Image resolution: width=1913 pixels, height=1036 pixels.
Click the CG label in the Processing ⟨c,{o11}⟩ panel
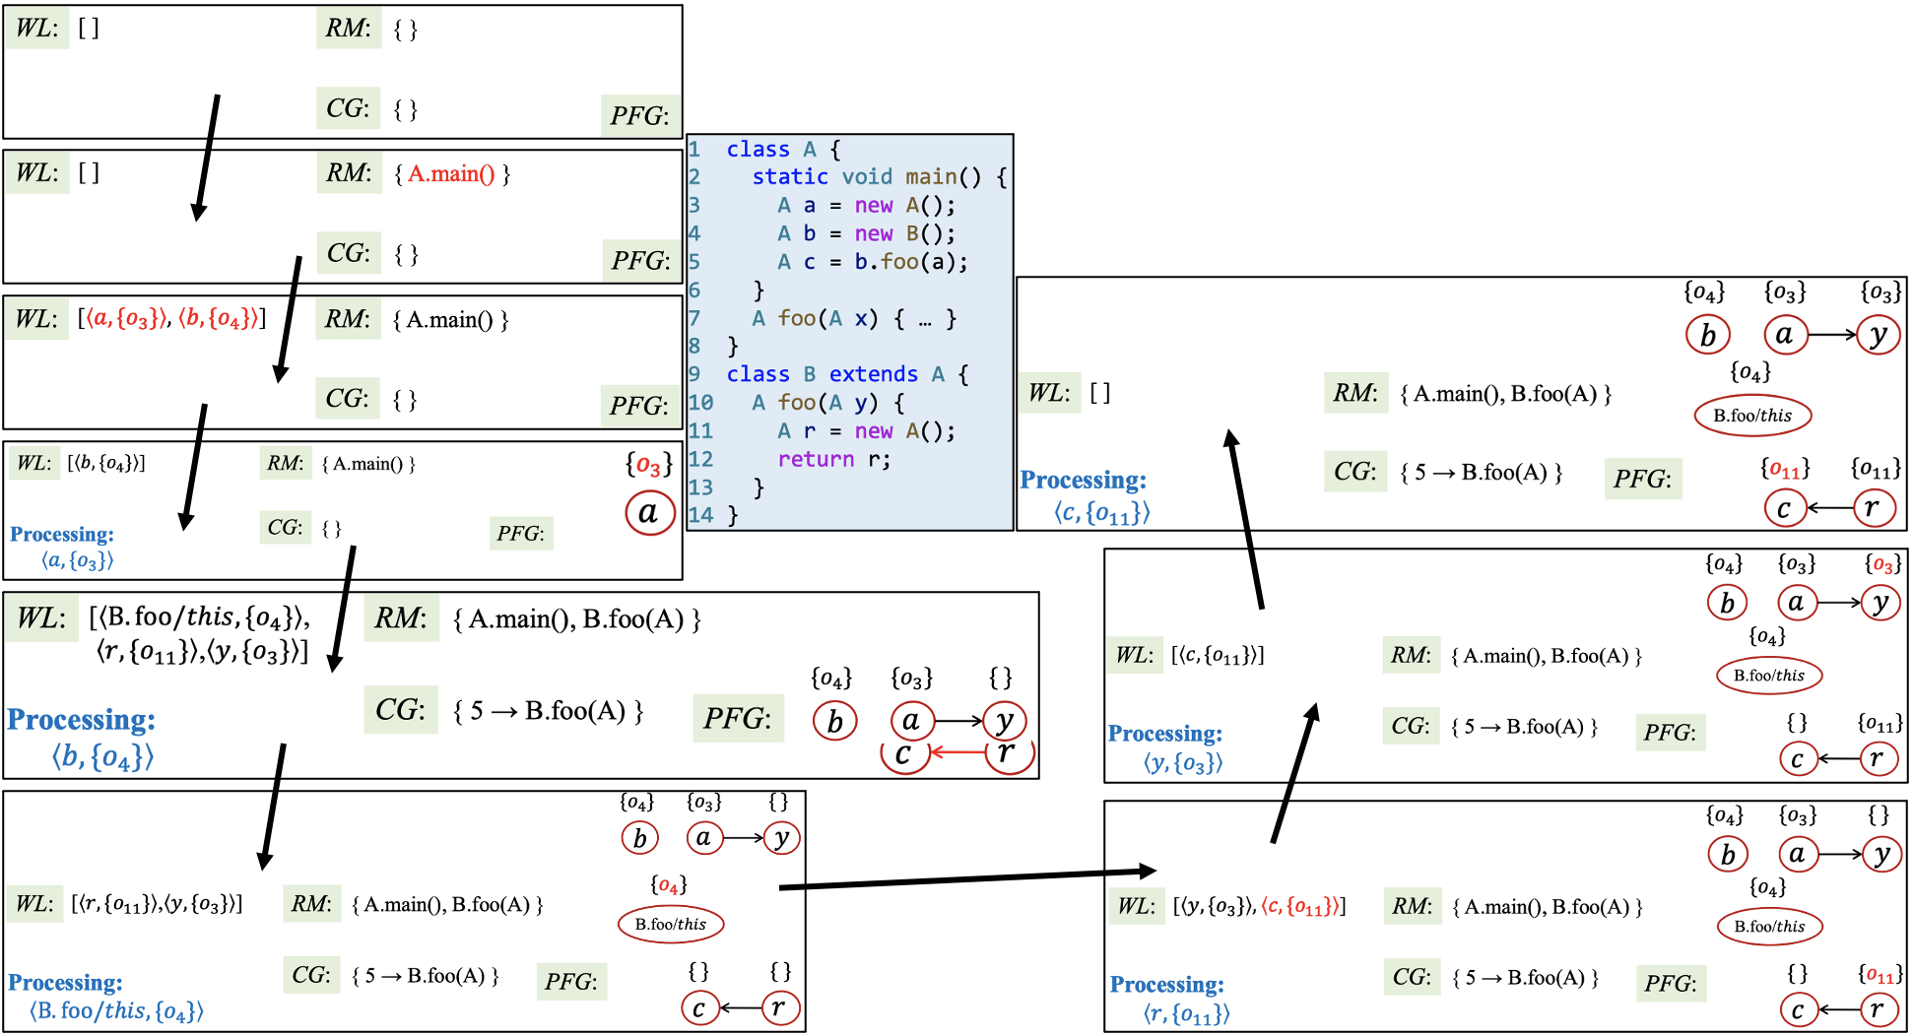click(1355, 472)
